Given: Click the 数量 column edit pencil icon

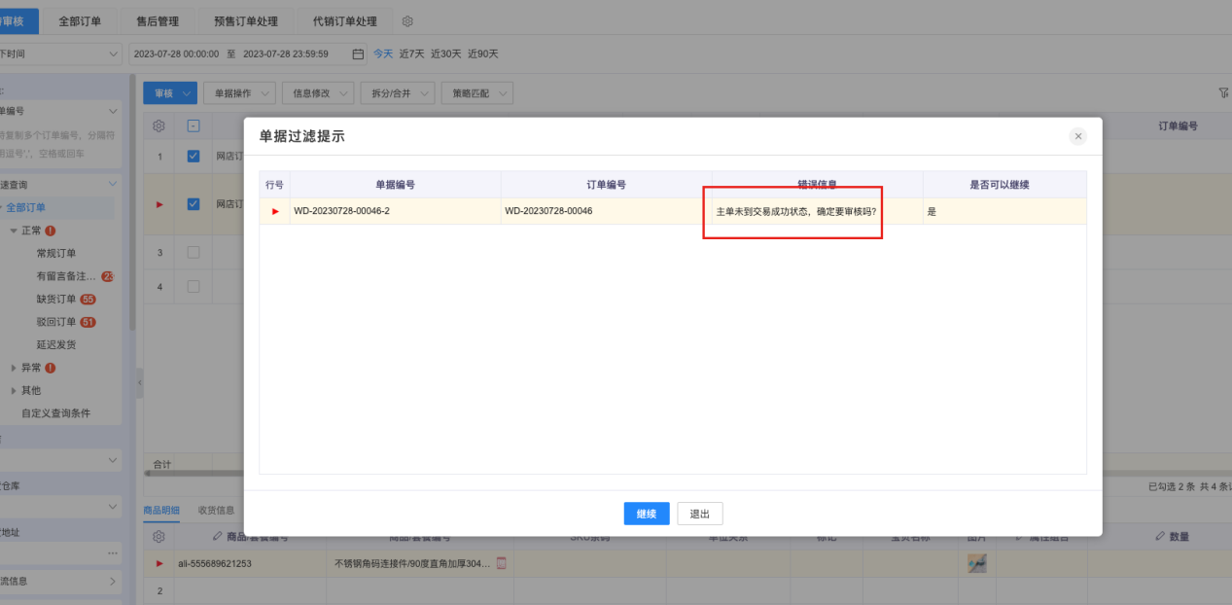Looking at the screenshot, I should pyautogui.click(x=1159, y=536).
